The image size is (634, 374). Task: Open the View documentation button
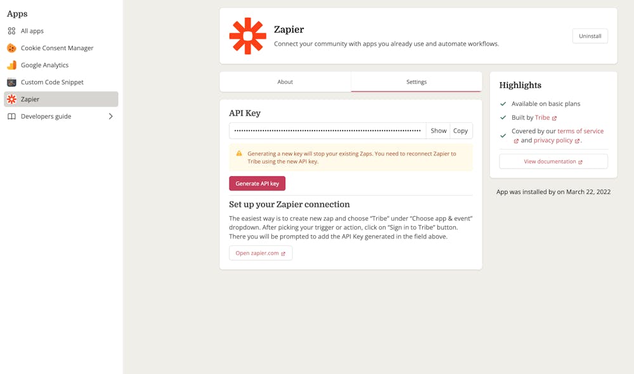[553, 162]
